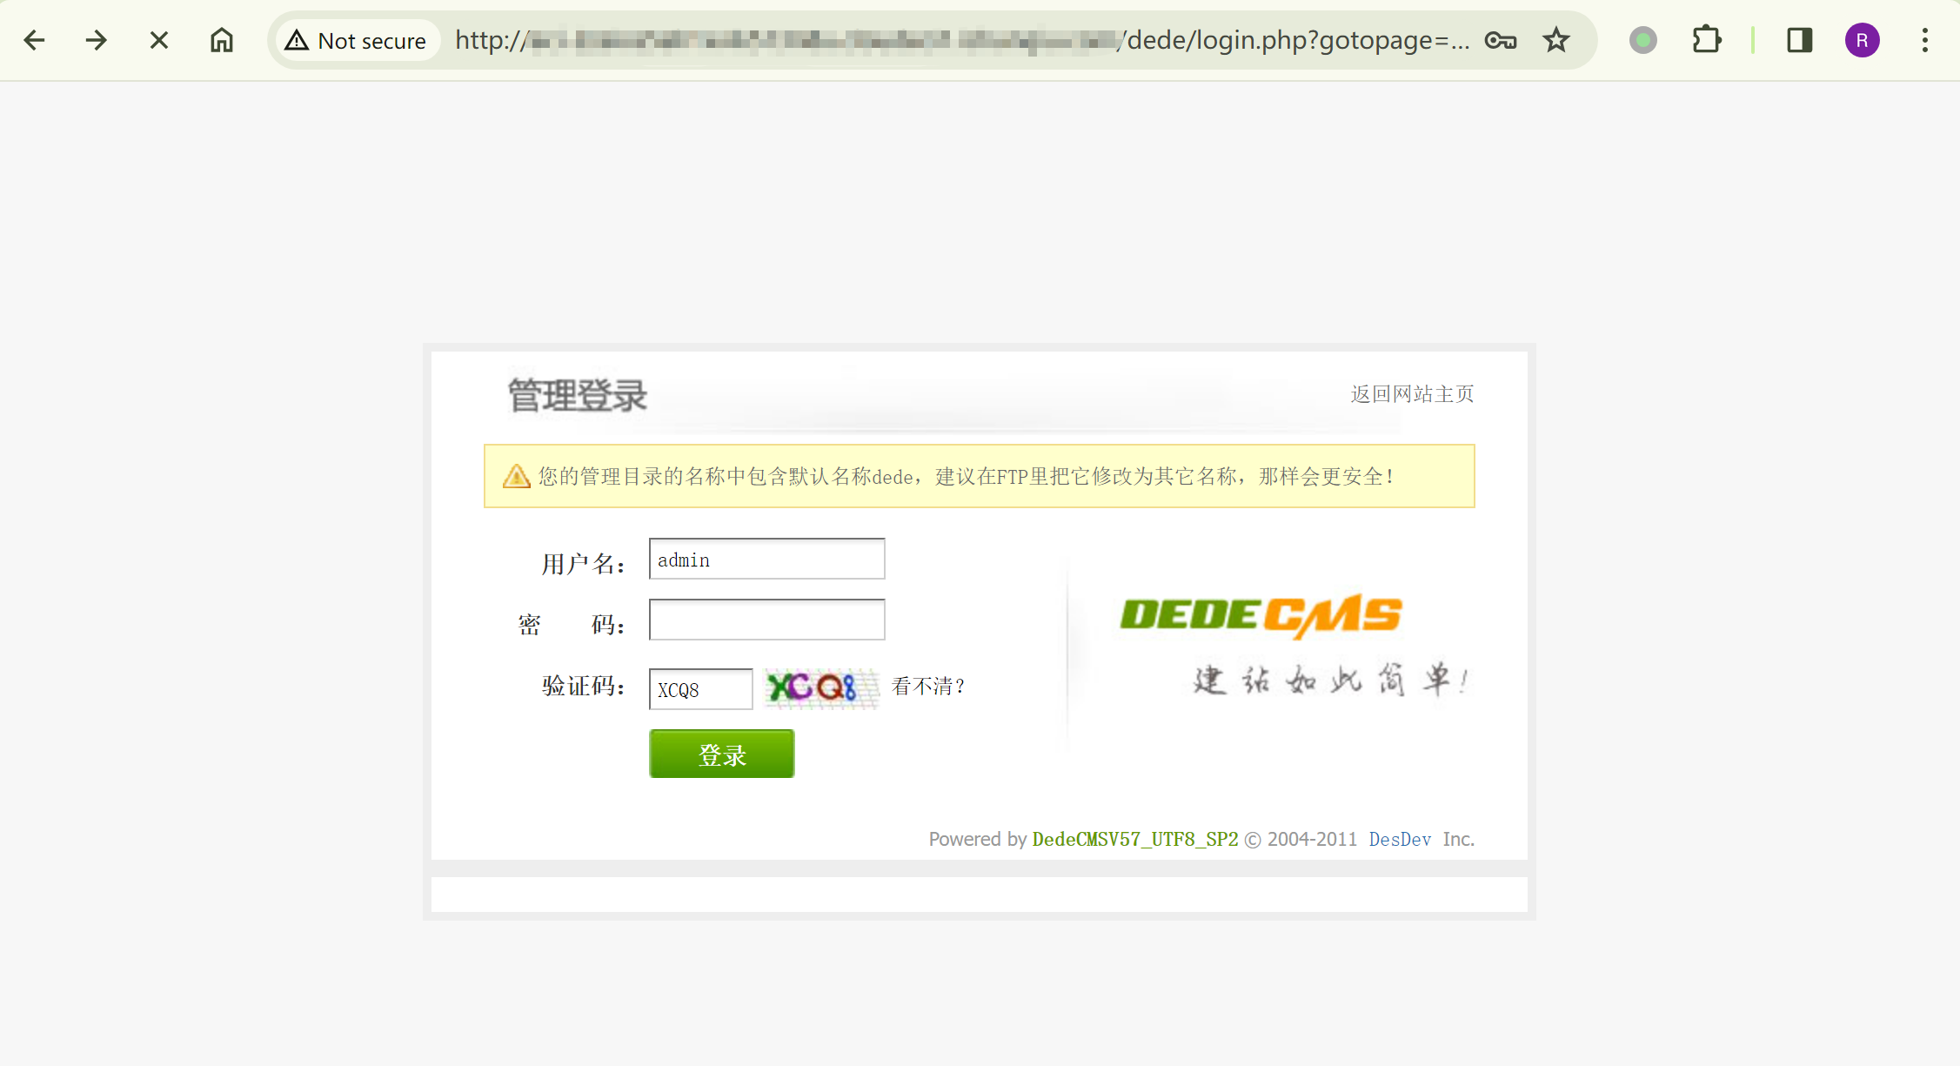Click the browser forward arrow

tap(97, 40)
